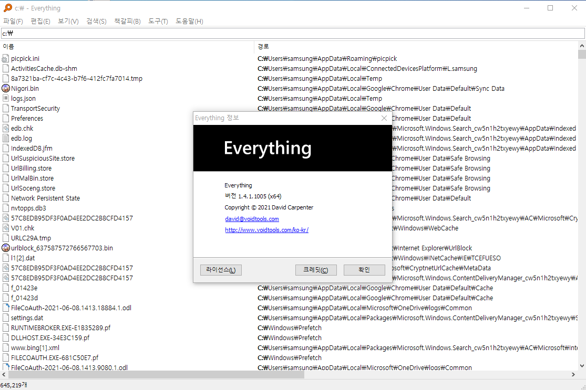Click the f_01423e file icon
586x390 pixels.
click(5, 288)
